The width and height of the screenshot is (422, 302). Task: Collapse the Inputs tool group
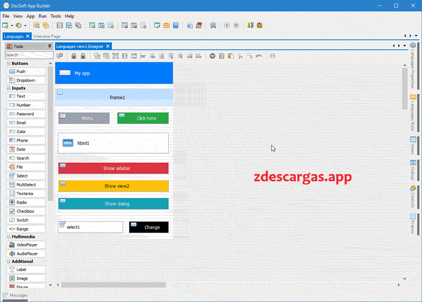click(8, 88)
